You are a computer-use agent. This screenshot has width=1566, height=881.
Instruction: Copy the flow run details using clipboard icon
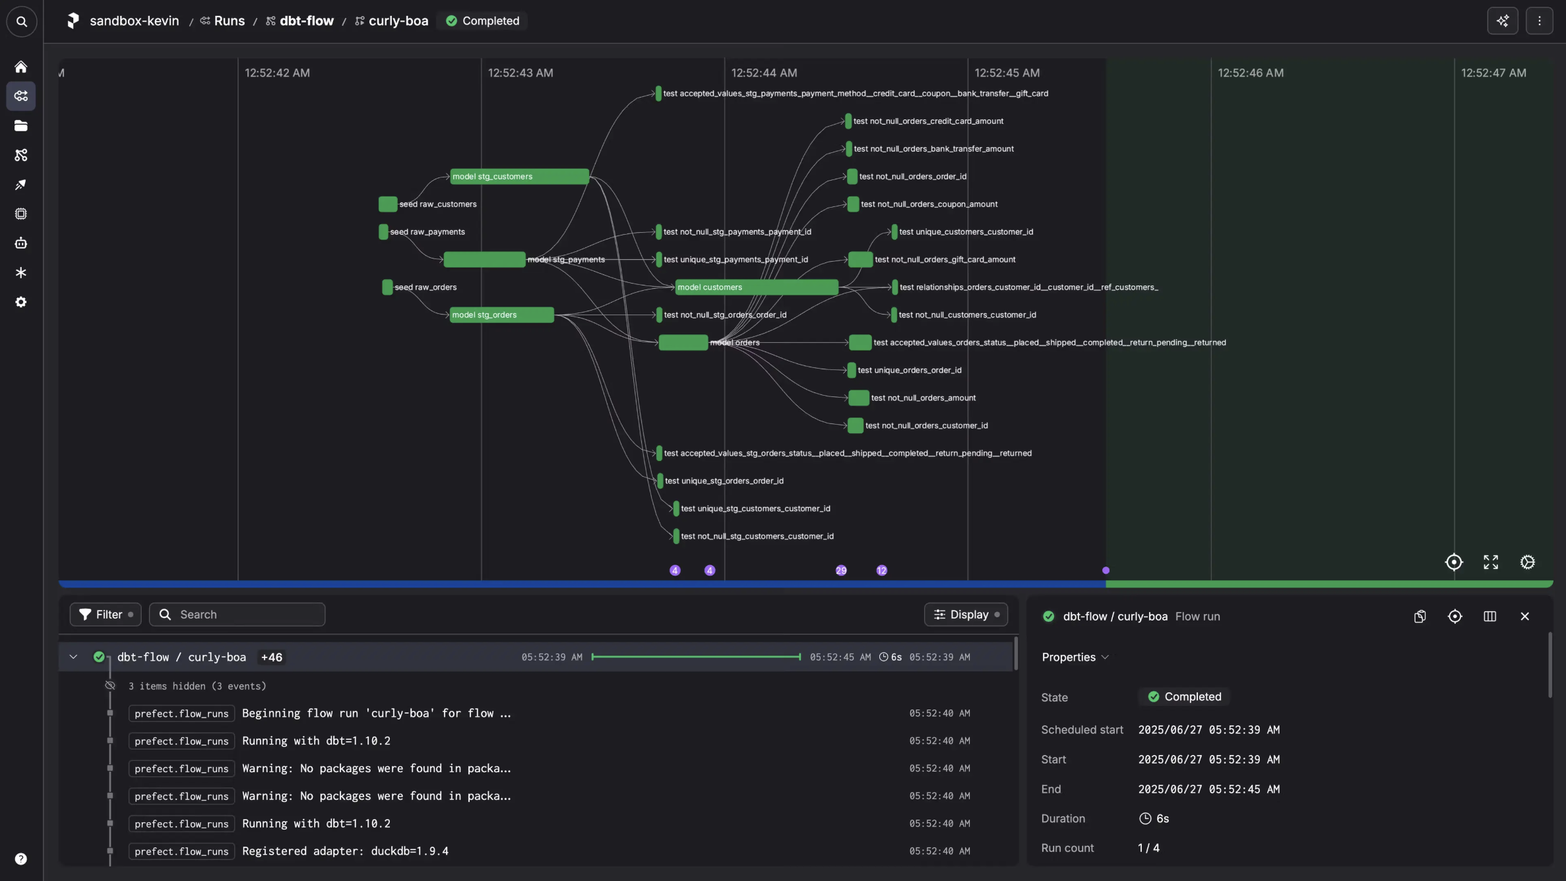(1420, 616)
